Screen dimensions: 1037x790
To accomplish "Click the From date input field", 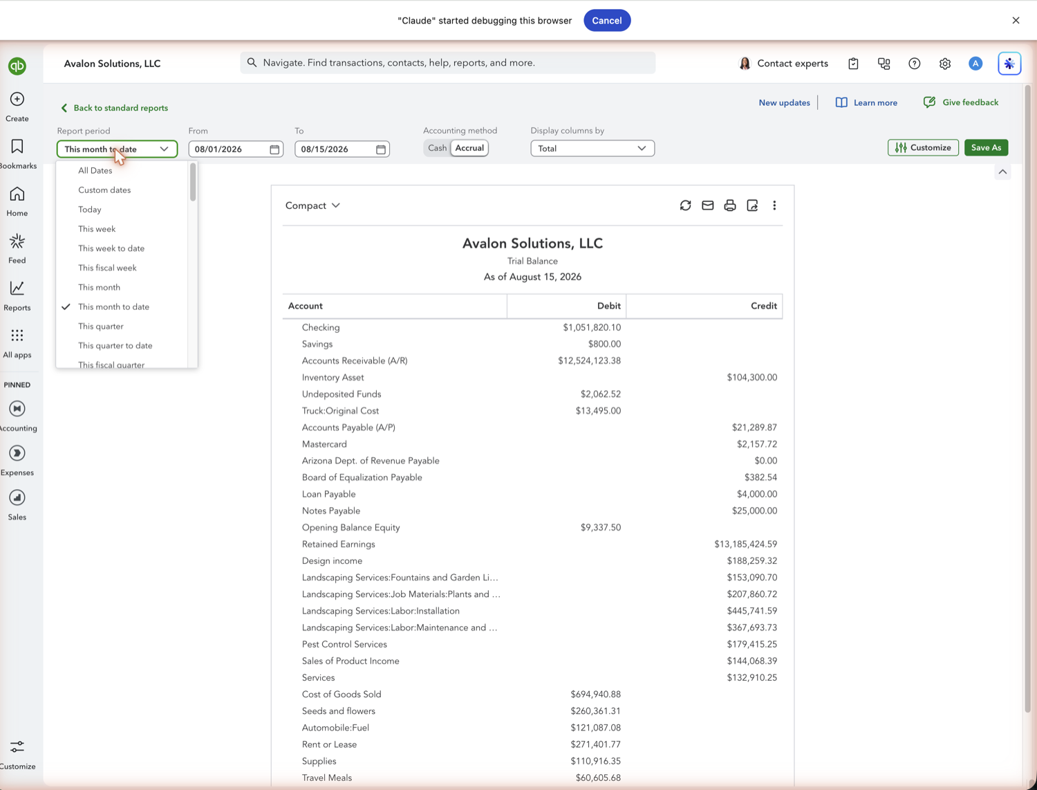I will 236,149.
